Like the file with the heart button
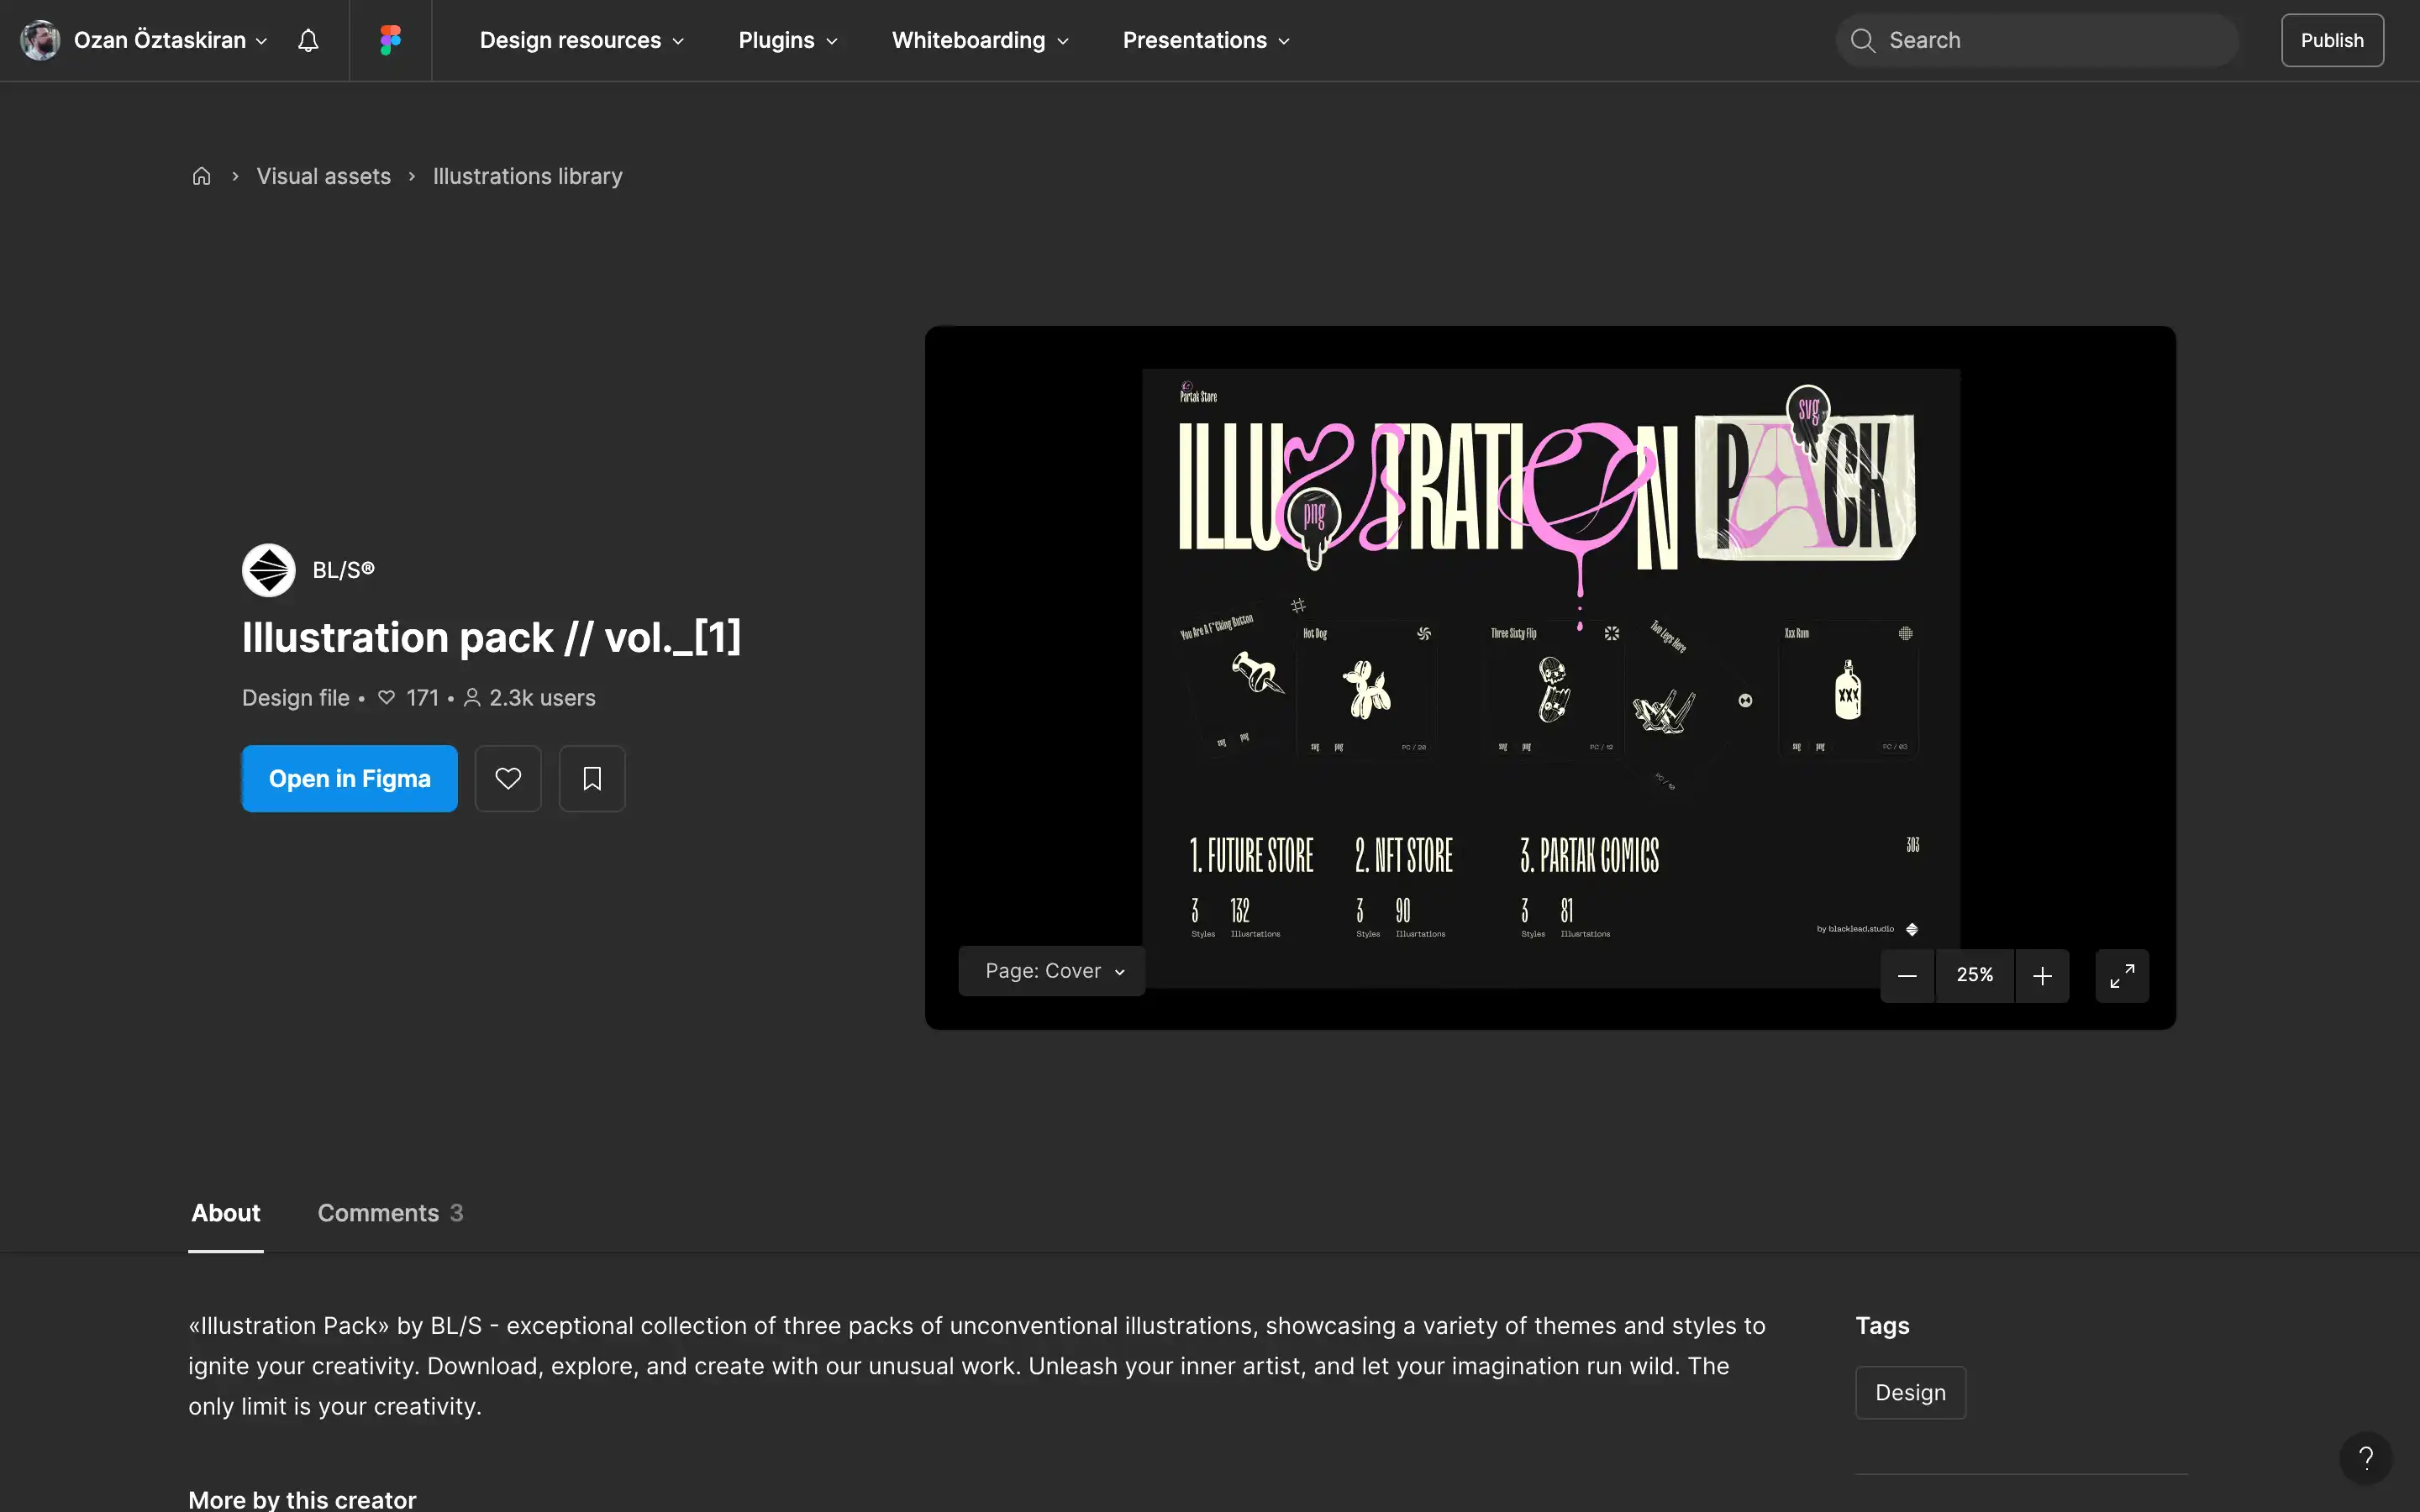Screen dimensions: 2420x1512 (508, 778)
